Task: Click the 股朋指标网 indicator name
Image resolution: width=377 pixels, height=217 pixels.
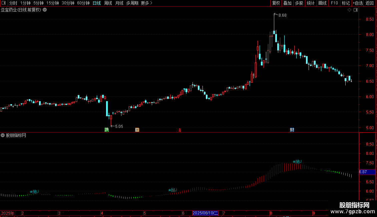Action: (x=16, y=136)
